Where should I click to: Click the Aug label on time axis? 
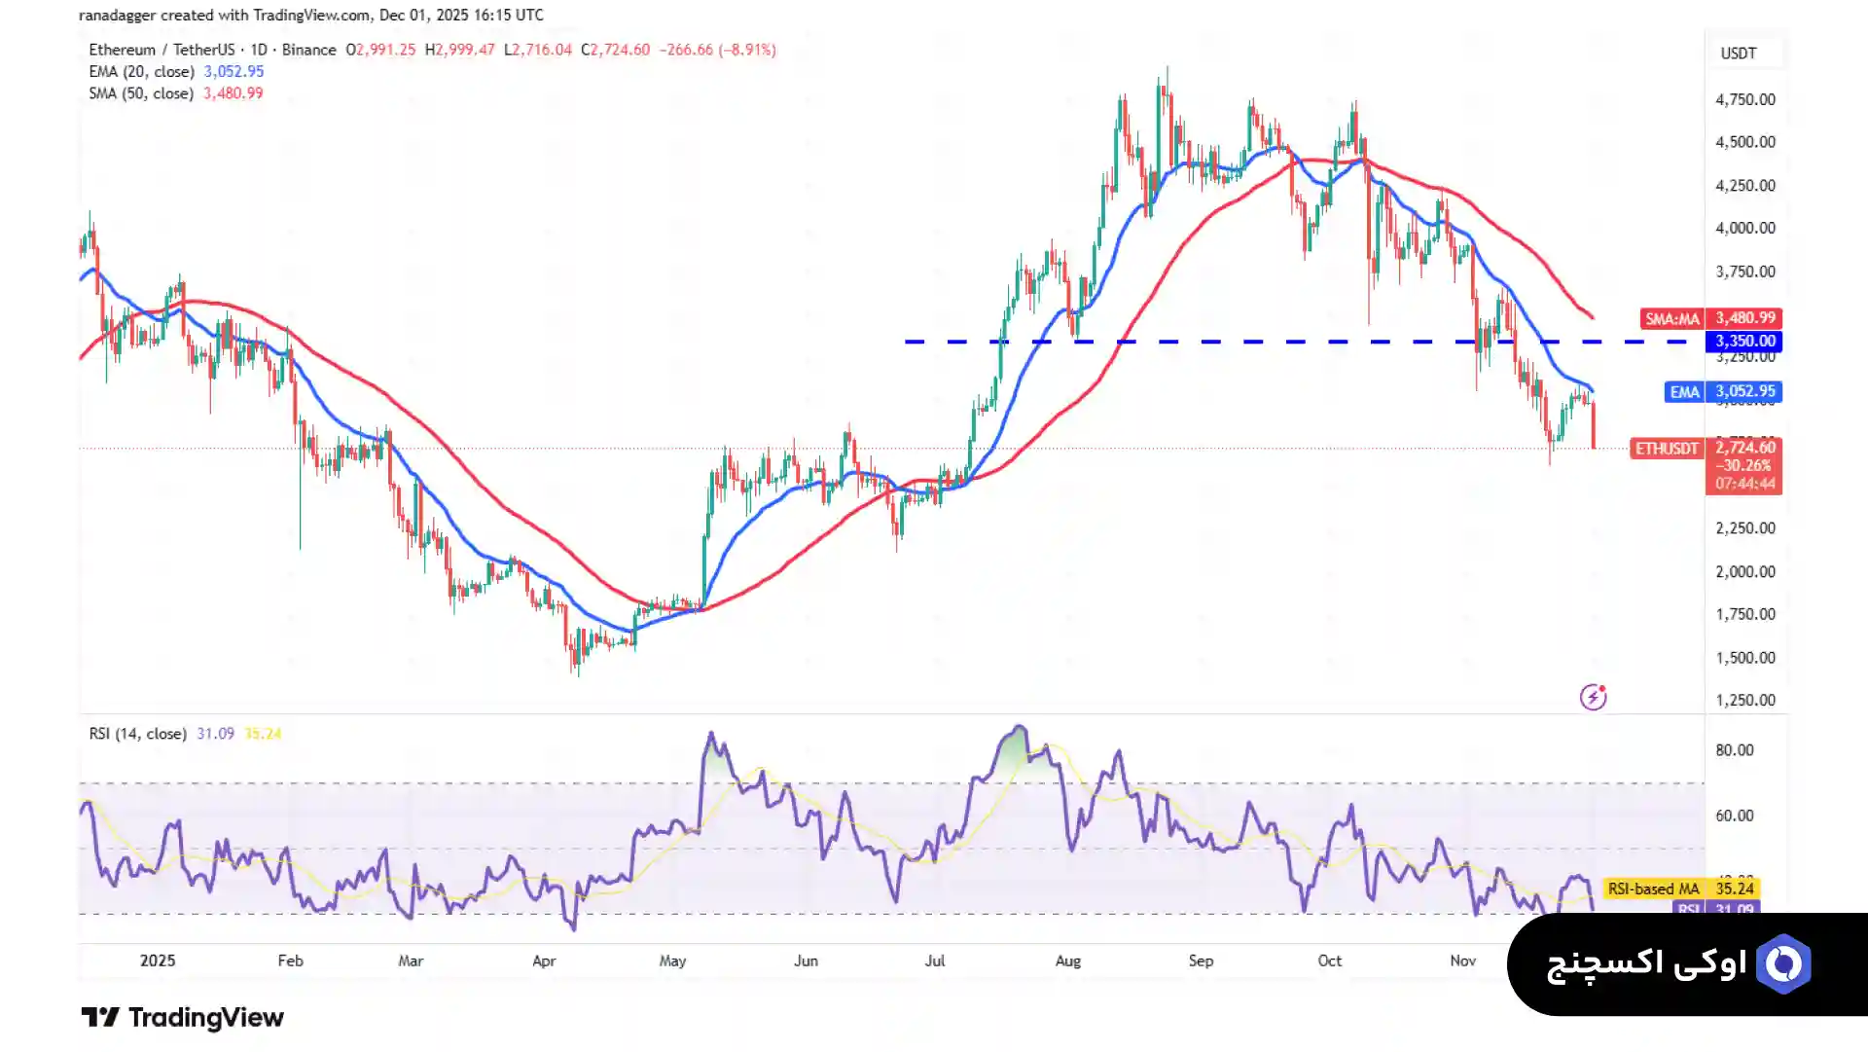click(x=1067, y=961)
